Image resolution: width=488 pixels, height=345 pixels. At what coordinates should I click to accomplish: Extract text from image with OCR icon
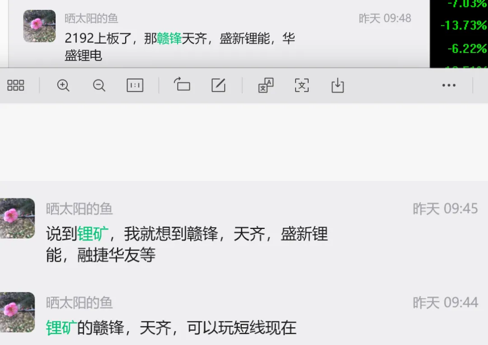pyautogui.click(x=302, y=85)
